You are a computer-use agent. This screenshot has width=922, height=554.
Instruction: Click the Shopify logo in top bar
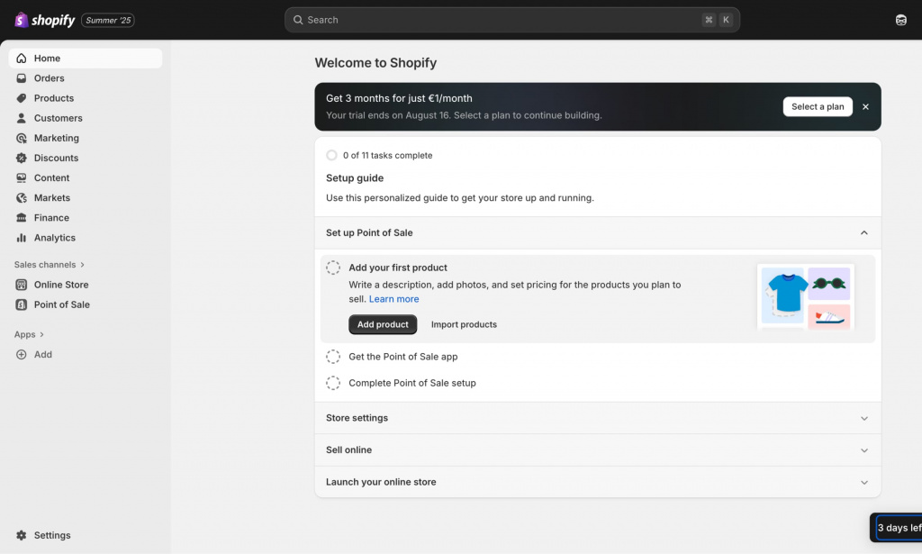click(45, 20)
